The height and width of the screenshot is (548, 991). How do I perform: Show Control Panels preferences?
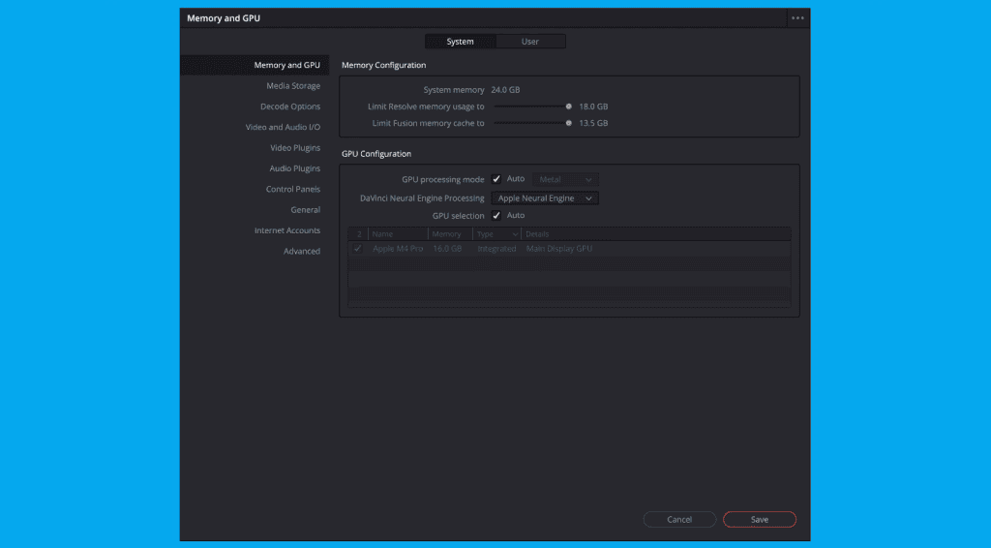pos(293,189)
